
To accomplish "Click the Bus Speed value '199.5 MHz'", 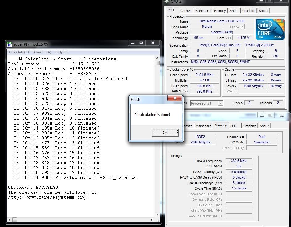I will [x=204, y=86].
